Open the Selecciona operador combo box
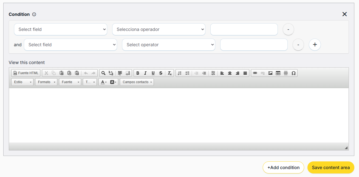Screen dimensions: 359x177 pos(159,29)
